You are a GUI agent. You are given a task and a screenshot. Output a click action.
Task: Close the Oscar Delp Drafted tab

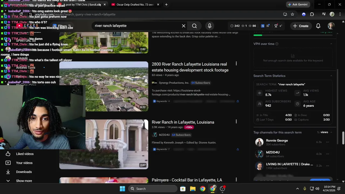point(158,5)
